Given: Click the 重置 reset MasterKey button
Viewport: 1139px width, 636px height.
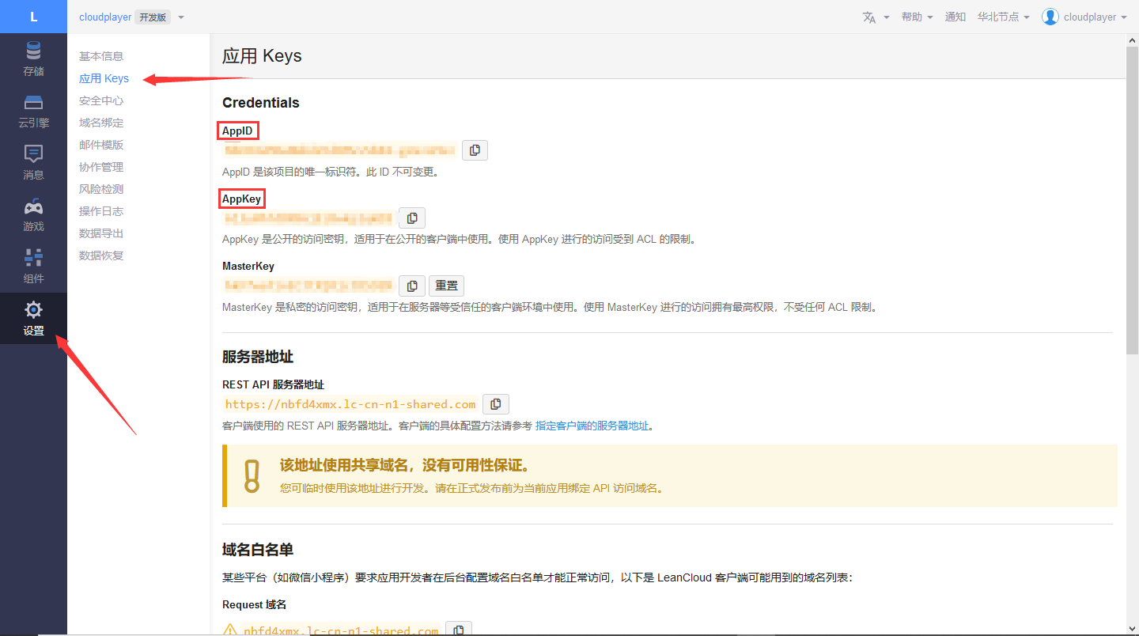Looking at the screenshot, I should [x=446, y=286].
